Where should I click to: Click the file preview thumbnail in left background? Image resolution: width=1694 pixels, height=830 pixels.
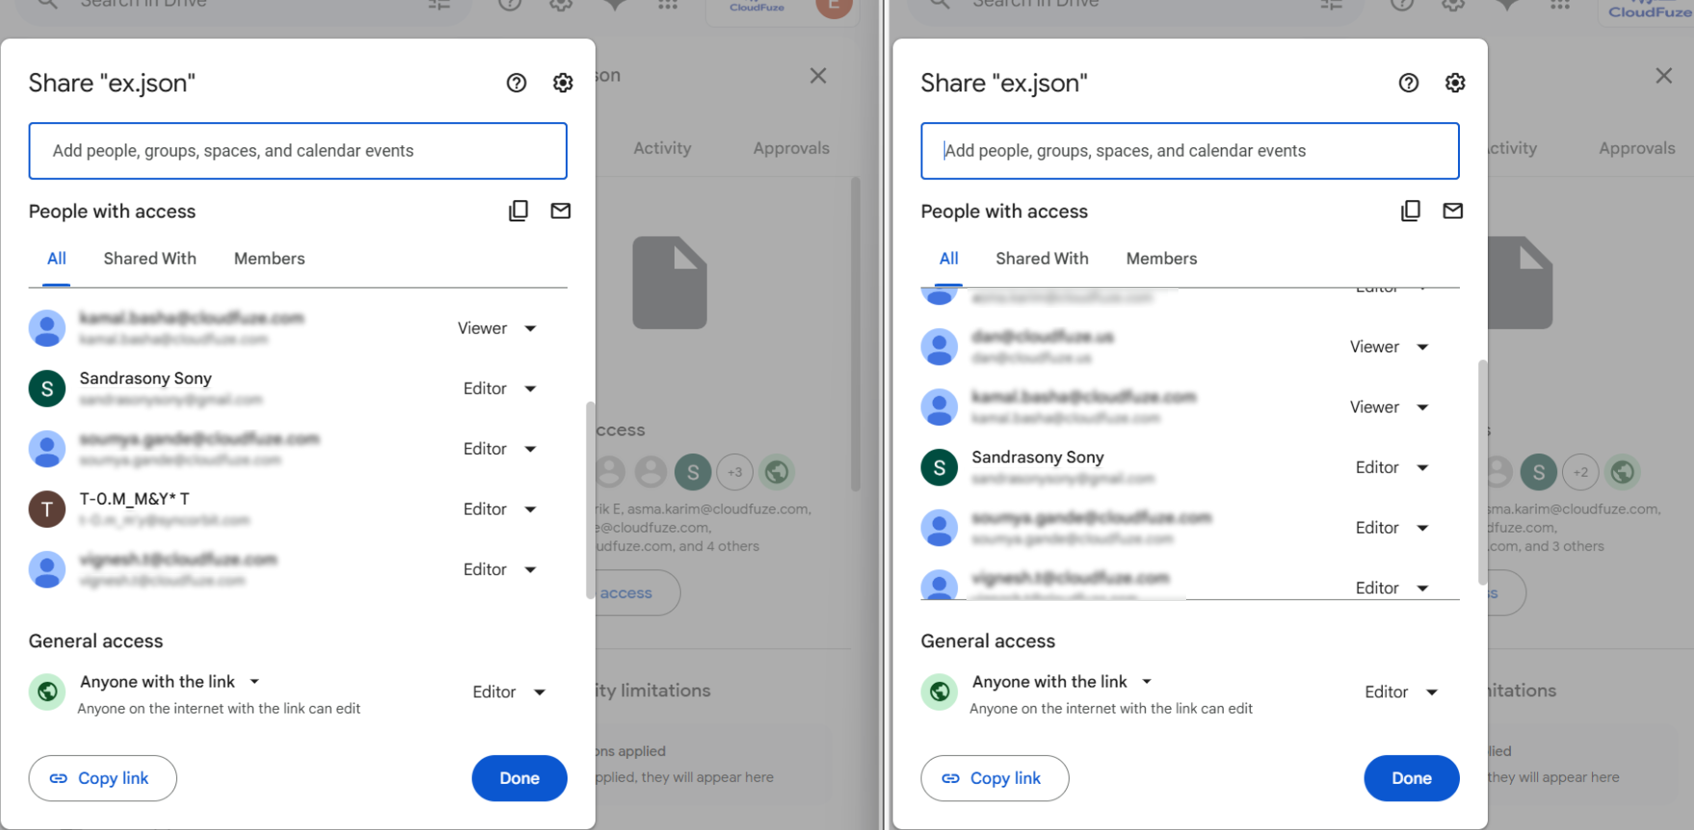tap(670, 283)
